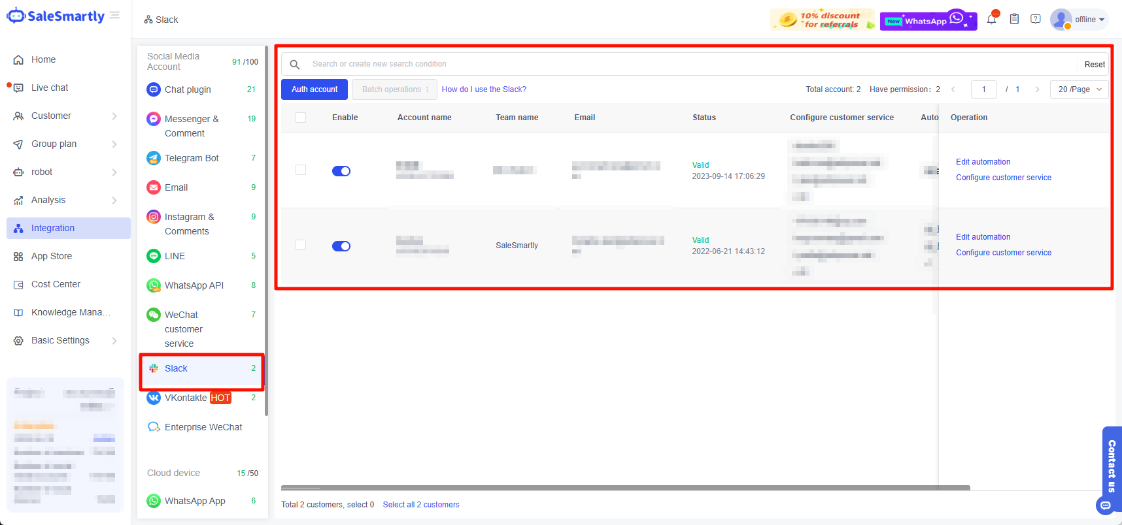Viewport: 1122px width, 525px height.
Task: Click the Contact us side tab
Action: tap(1112, 466)
